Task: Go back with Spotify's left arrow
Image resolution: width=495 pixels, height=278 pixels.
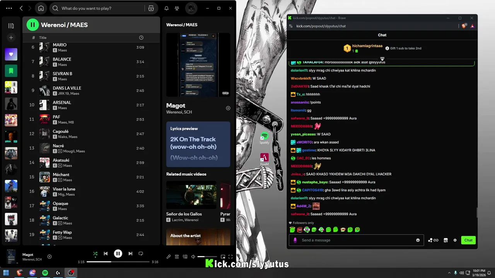Action: [x=21, y=8]
